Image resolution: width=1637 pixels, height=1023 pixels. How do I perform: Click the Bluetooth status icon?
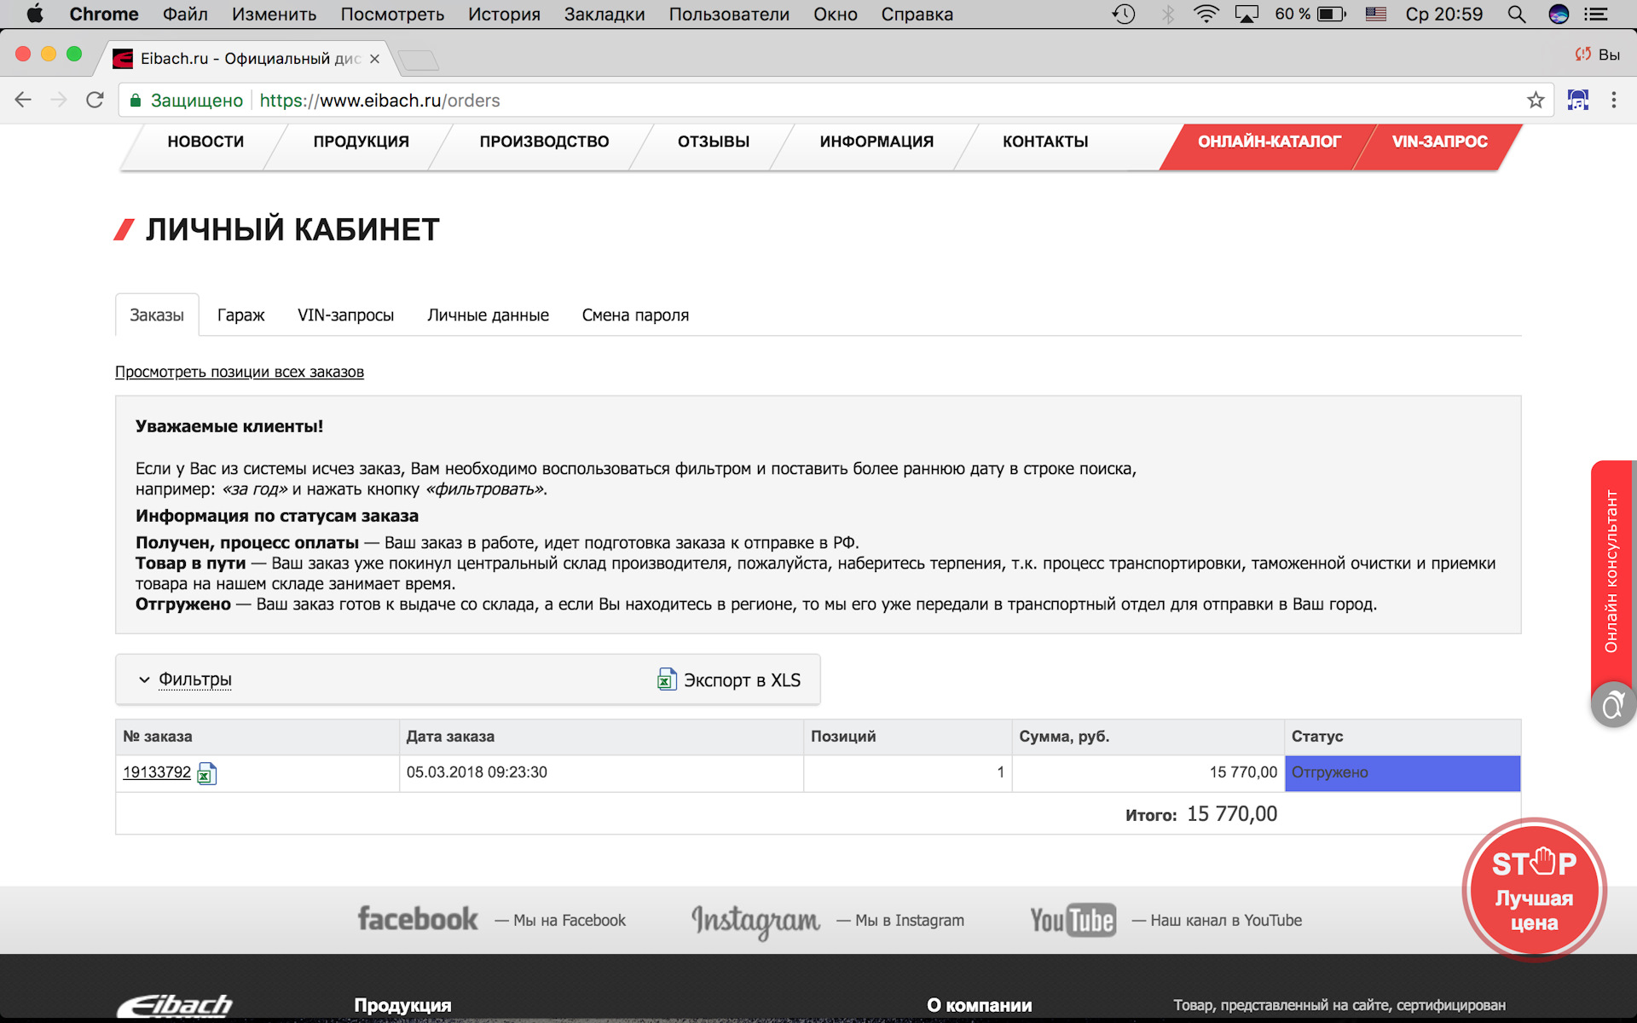[x=1168, y=14]
